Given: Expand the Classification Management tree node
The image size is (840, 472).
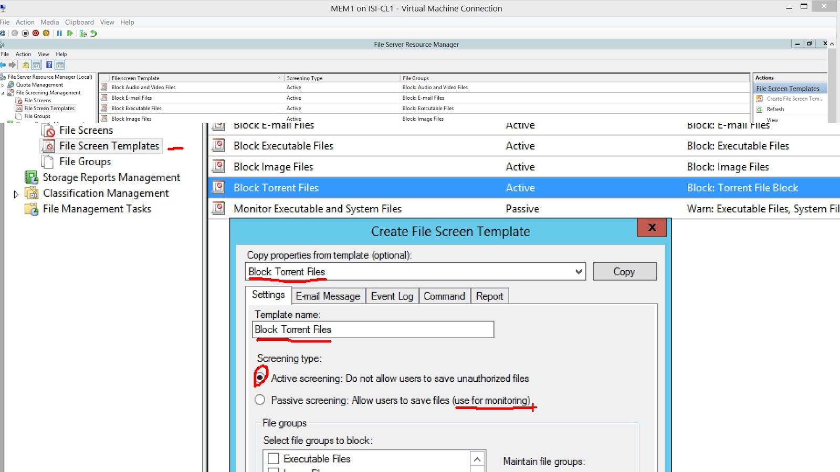Looking at the screenshot, I should click(x=15, y=193).
